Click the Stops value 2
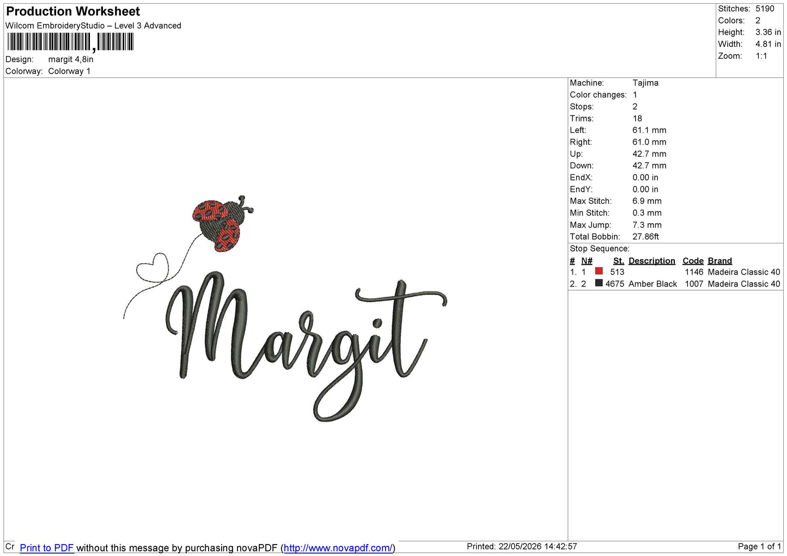Viewport: 787px width, 556px height. click(635, 107)
